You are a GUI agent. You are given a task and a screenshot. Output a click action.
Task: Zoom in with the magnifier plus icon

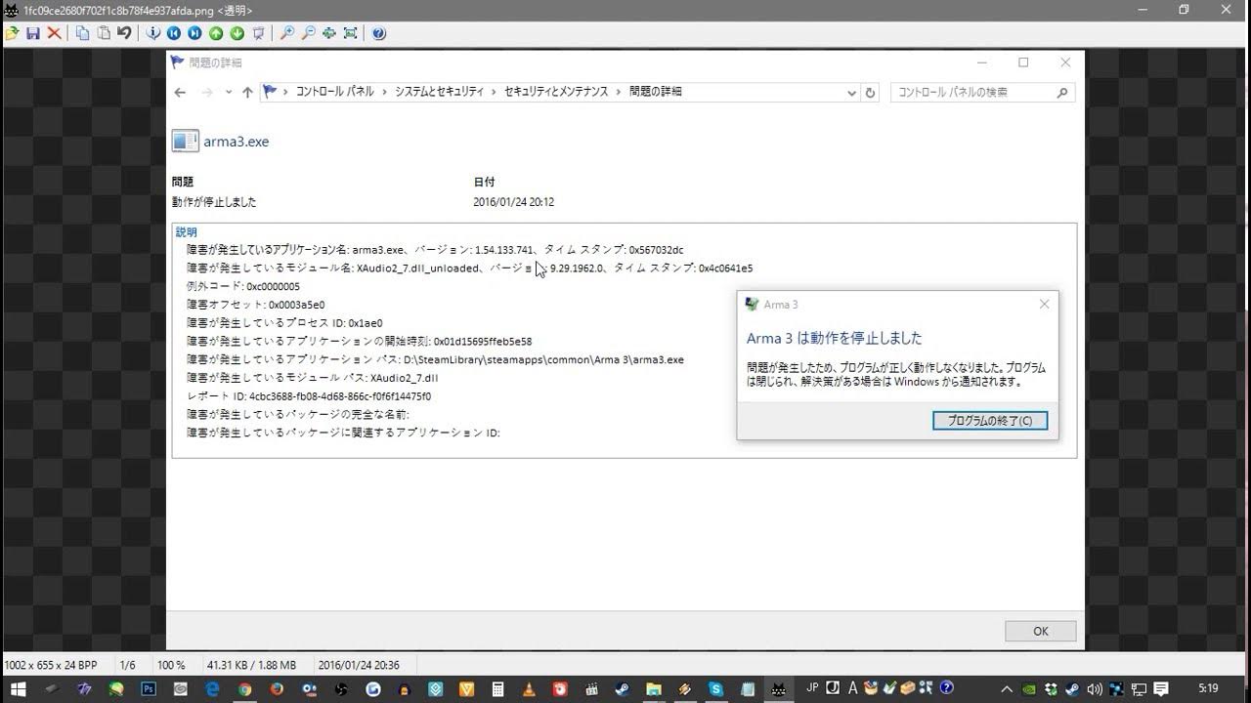(x=286, y=33)
